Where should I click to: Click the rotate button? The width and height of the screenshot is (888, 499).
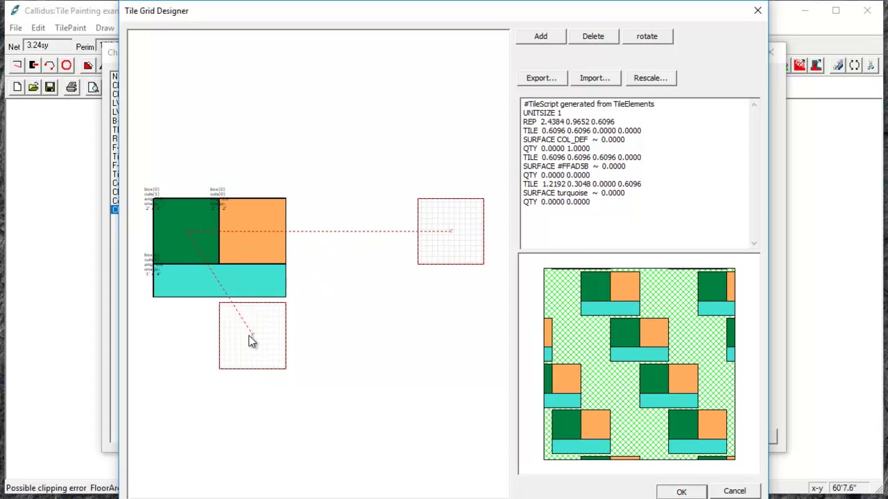click(x=647, y=36)
